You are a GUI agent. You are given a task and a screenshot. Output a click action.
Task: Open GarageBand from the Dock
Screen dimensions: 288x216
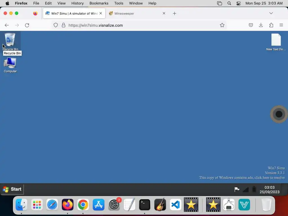point(160,204)
